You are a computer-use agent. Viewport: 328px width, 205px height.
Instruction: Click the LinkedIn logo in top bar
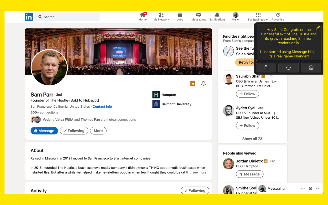coord(29,17)
